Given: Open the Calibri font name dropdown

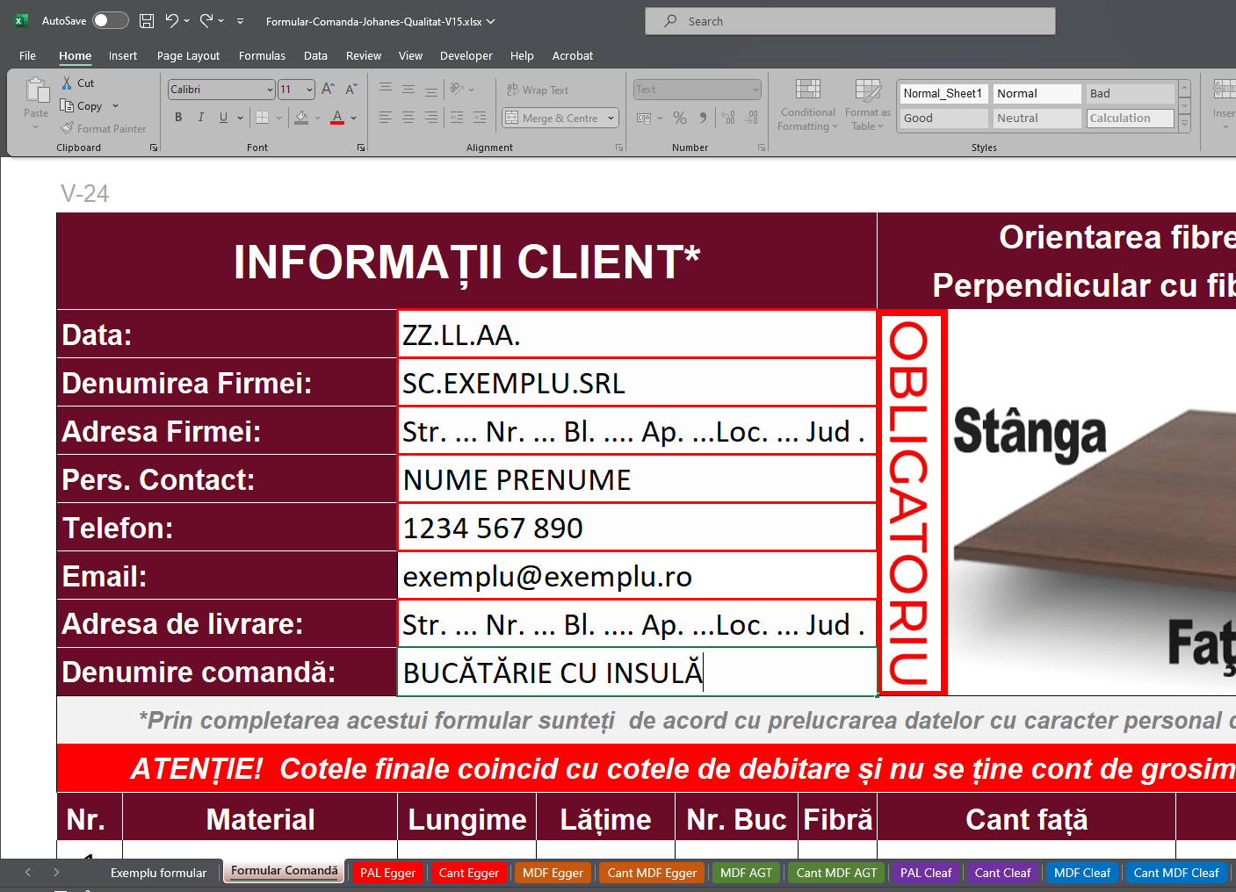Looking at the screenshot, I should tap(270, 90).
